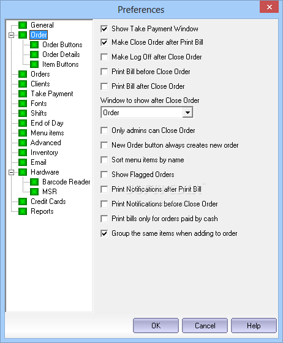
Task: Click the green icon beside Inventory
Action: (23, 153)
